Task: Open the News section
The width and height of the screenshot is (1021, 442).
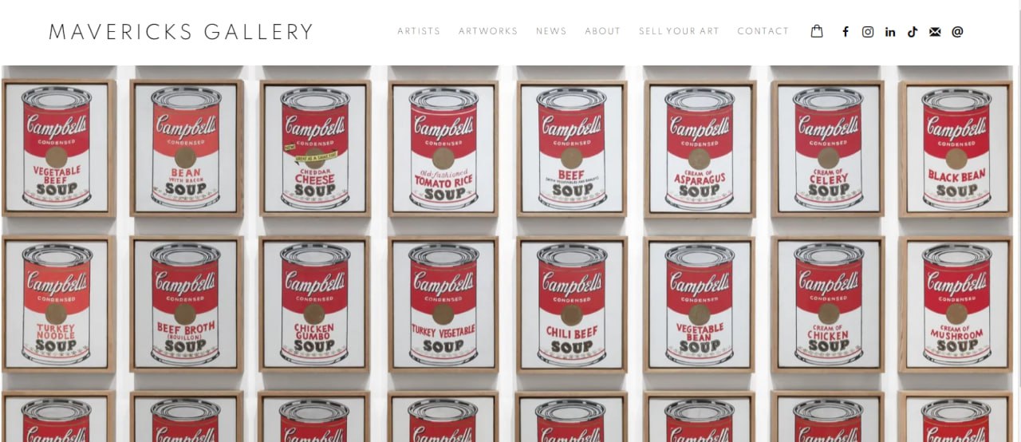Action: point(551,31)
